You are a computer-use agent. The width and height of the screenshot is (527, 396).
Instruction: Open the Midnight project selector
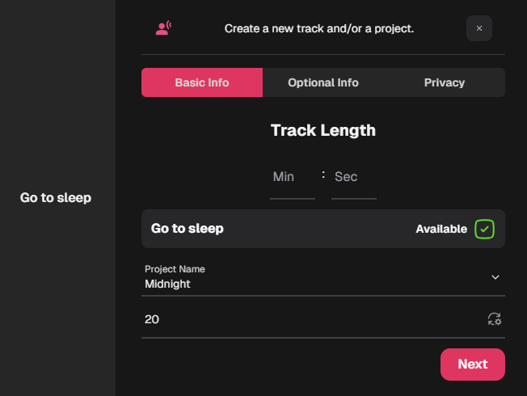point(323,278)
